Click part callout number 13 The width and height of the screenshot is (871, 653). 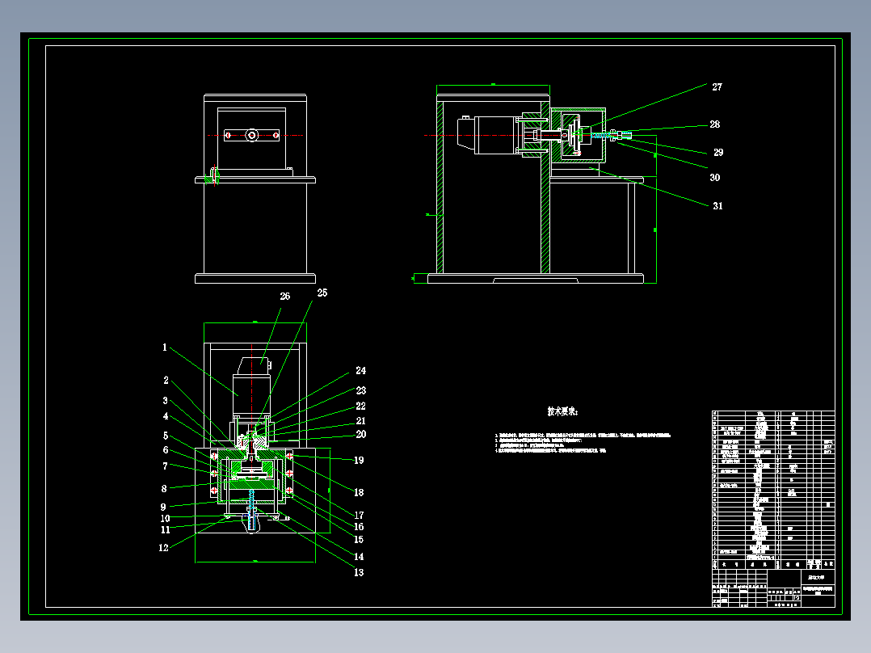point(359,572)
